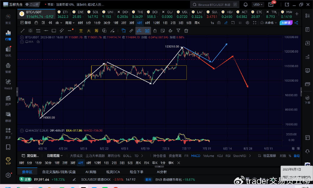313x188 pixels.
Task: Collapse the BTC/USDT info row chevron
Action: [x=22, y=37]
